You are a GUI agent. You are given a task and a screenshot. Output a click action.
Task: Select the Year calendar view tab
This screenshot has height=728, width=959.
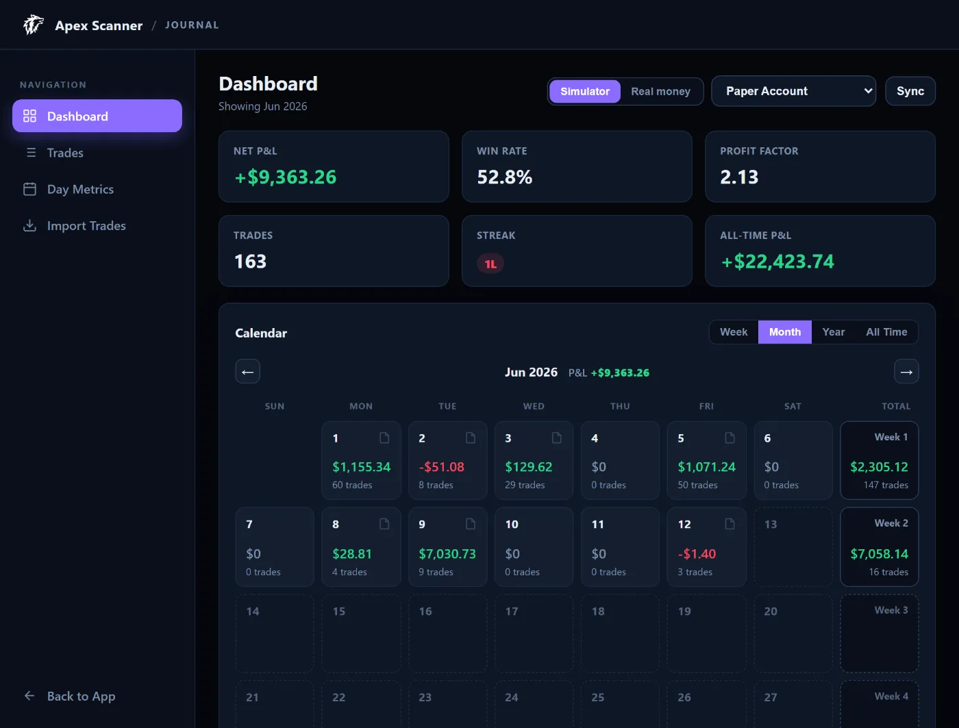coord(834,332)
